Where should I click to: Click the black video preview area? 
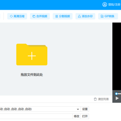coord(117,56)
